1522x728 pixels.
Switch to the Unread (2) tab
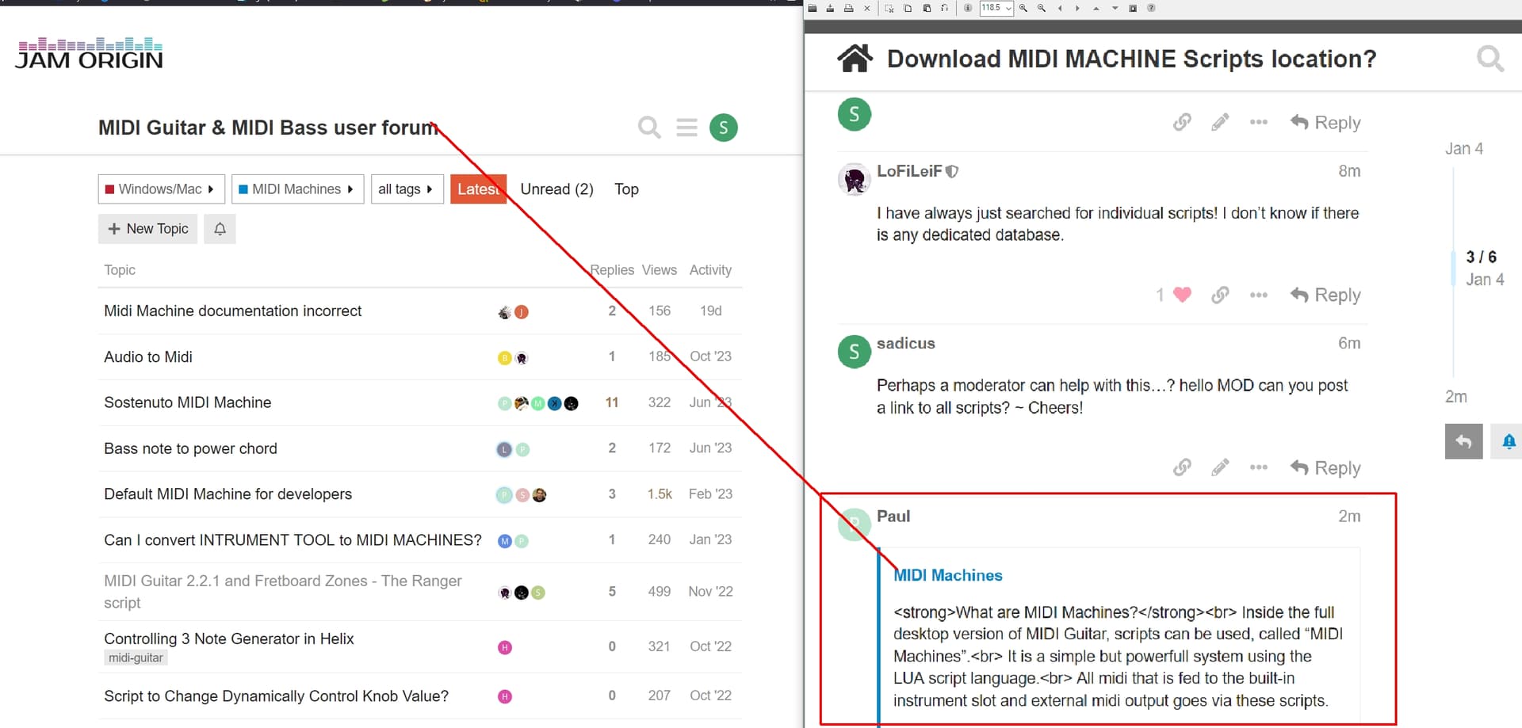556,189
